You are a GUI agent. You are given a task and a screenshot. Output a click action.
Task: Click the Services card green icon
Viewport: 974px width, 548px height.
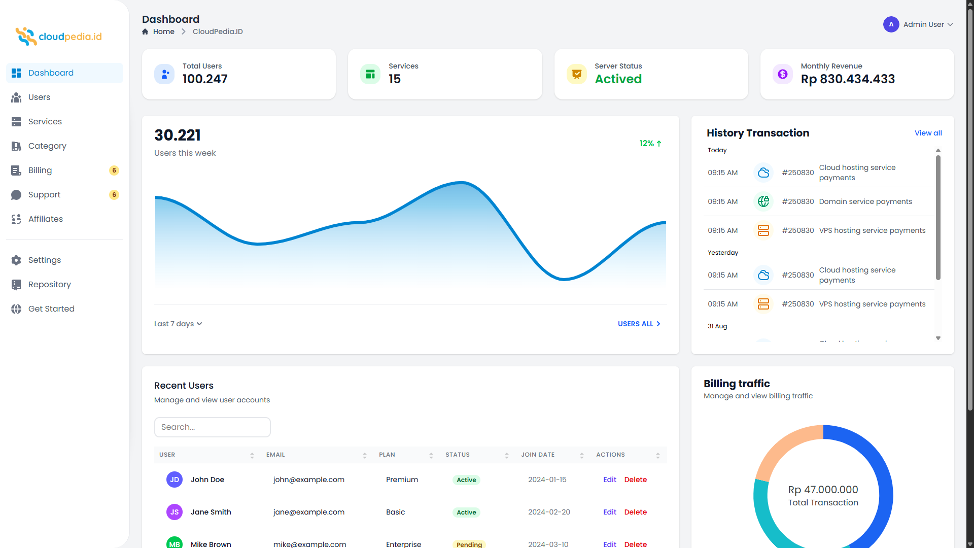(370, 74)
